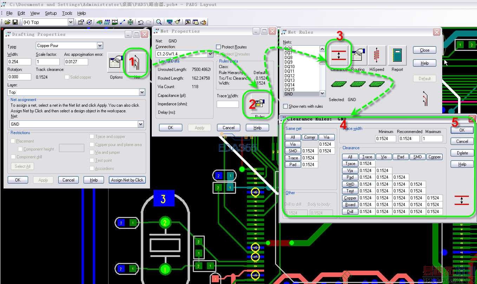Click Delete in Clearance Rules
Image resolution: width=477 pixels, height=284 pixels.
pyautogui.click(x=462, y=153)
